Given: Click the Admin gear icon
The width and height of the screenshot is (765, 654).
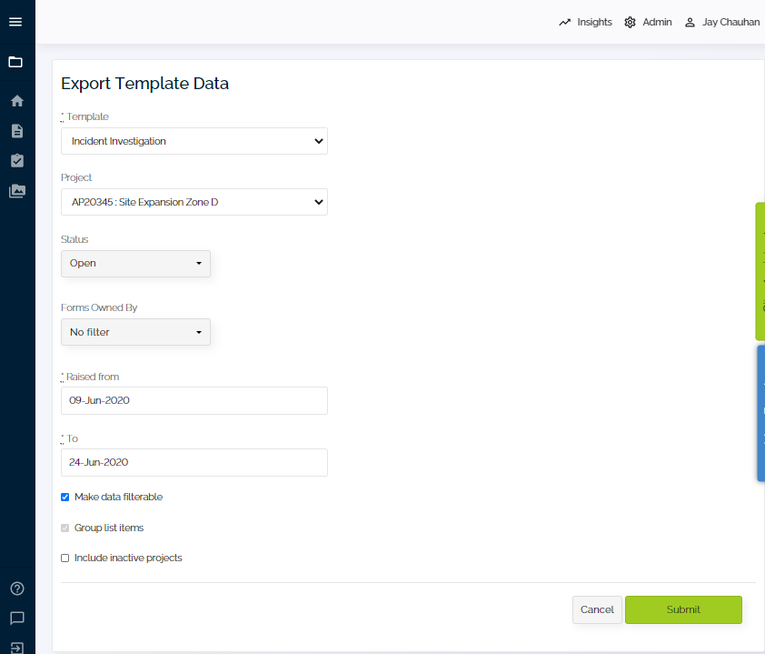Looking at the screenshot, I should (630, 23).
